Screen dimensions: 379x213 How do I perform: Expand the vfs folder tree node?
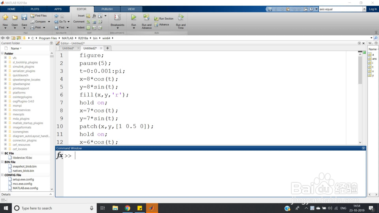6,58
